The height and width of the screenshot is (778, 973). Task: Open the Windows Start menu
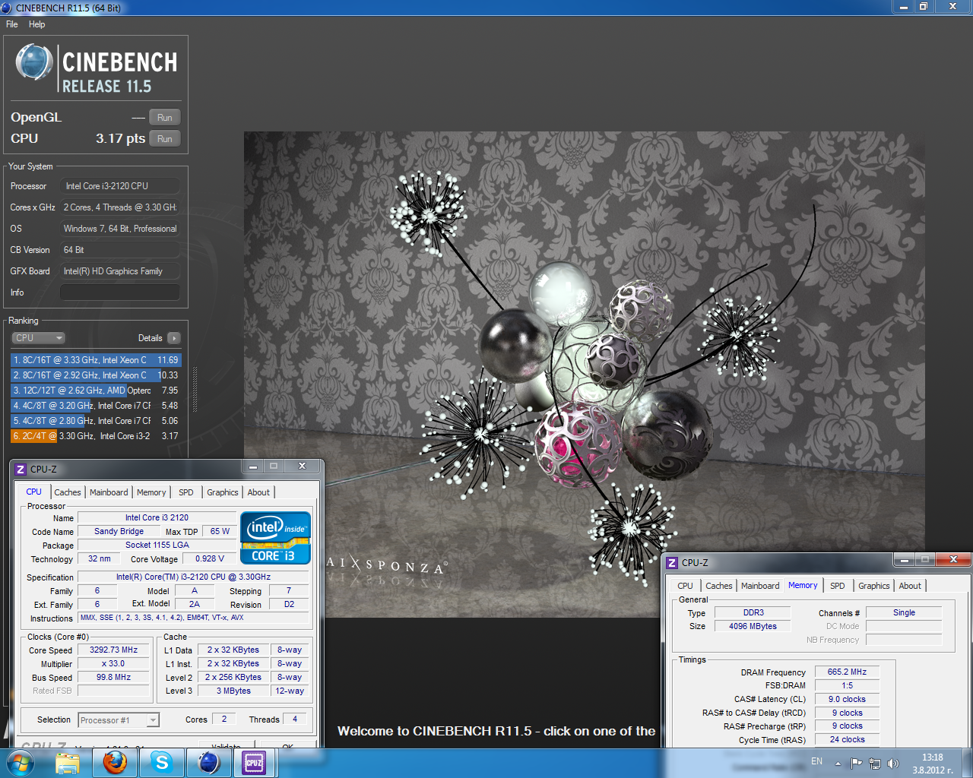(20, 762)
